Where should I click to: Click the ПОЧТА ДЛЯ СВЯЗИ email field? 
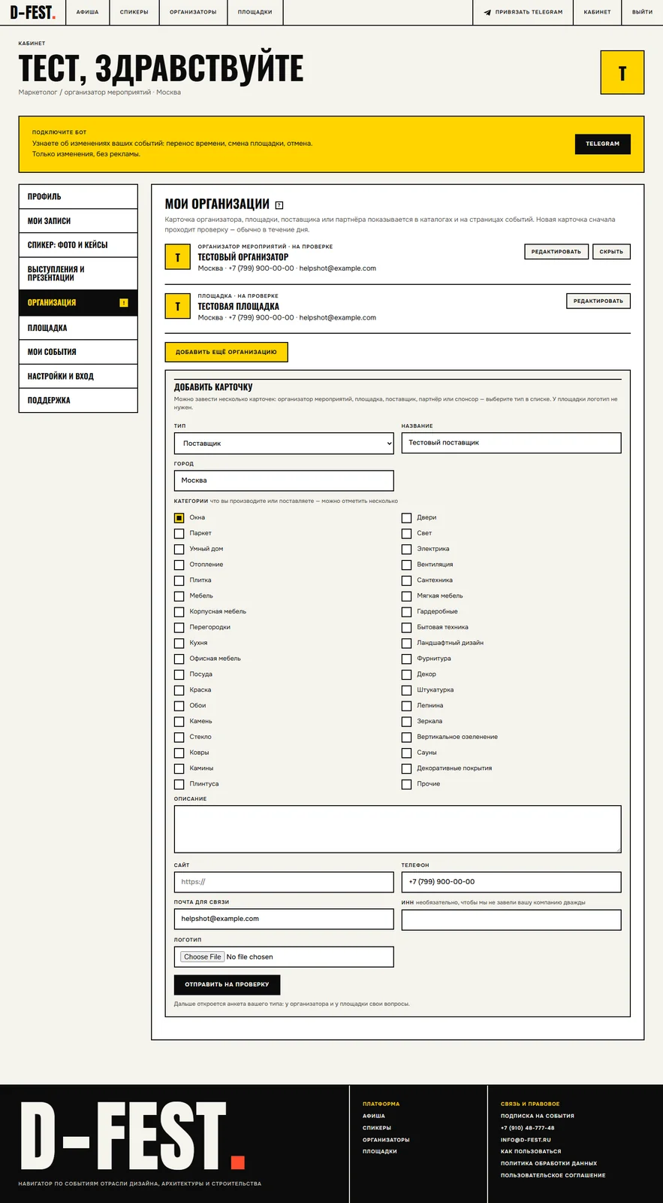point(284,919)
